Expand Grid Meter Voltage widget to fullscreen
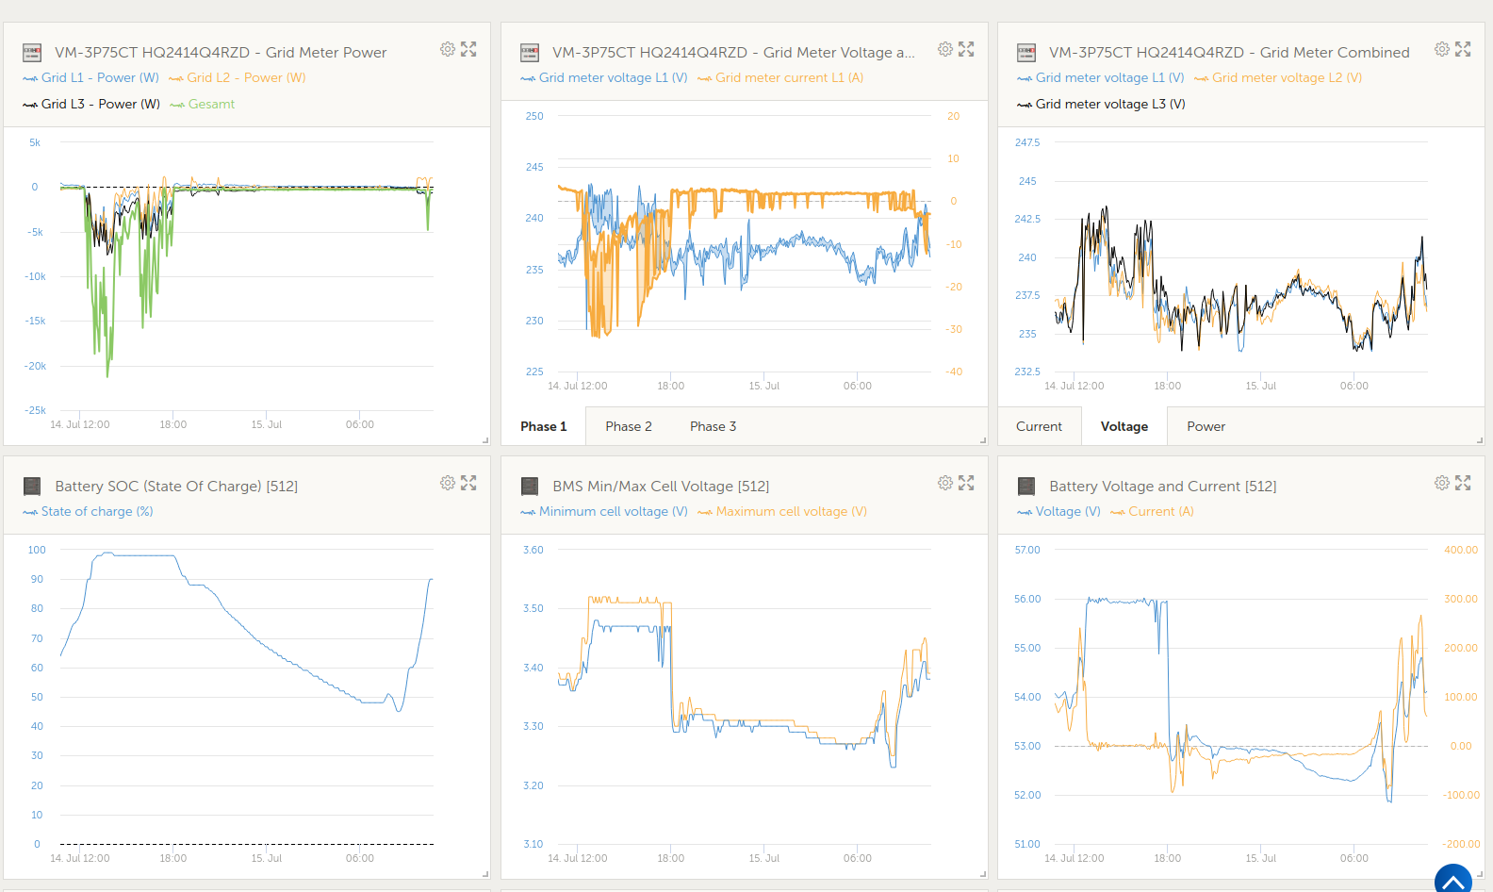Screen dimensions: 1493x892 [966, 49]
